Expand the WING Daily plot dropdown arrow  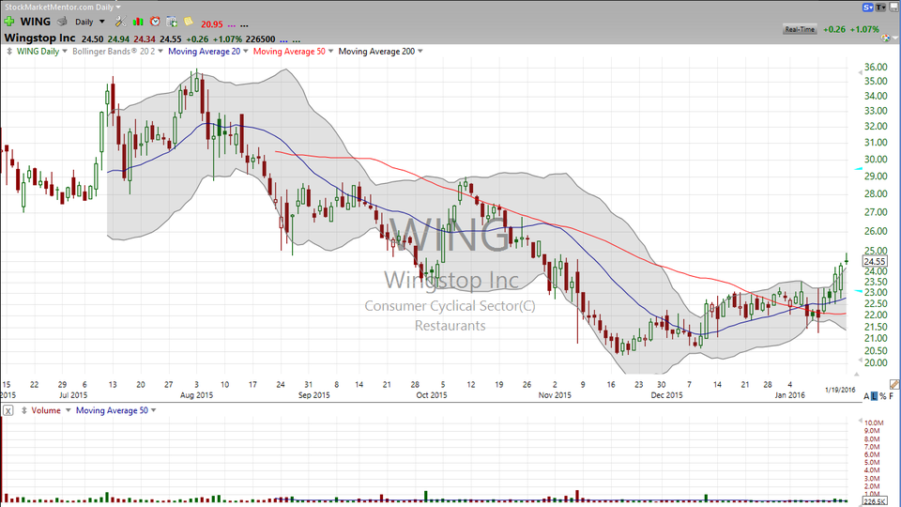point(65,51)
